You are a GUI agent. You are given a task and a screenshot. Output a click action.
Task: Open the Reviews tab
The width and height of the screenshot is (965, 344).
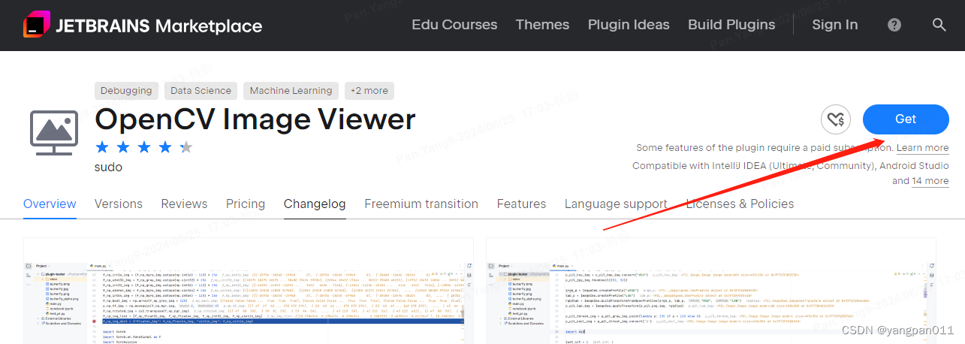pos(184,204)
